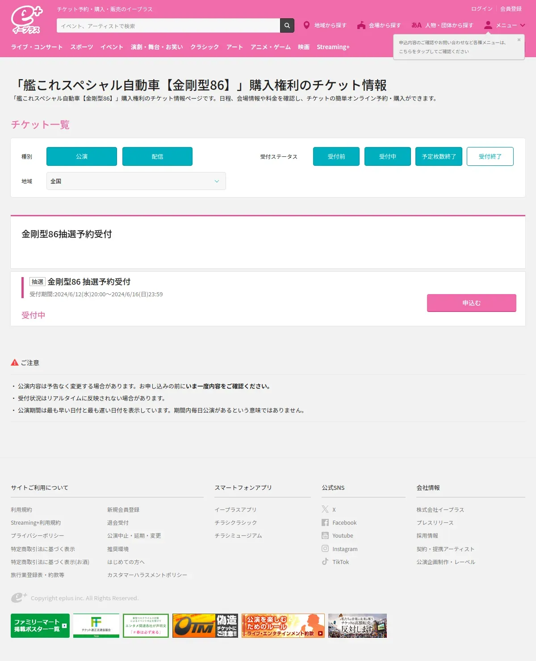The width and height of the screenshot is (536, 661).
Task: Toggle the 配信 type filter
Action: pyautogui.click(x=157, y=156)
